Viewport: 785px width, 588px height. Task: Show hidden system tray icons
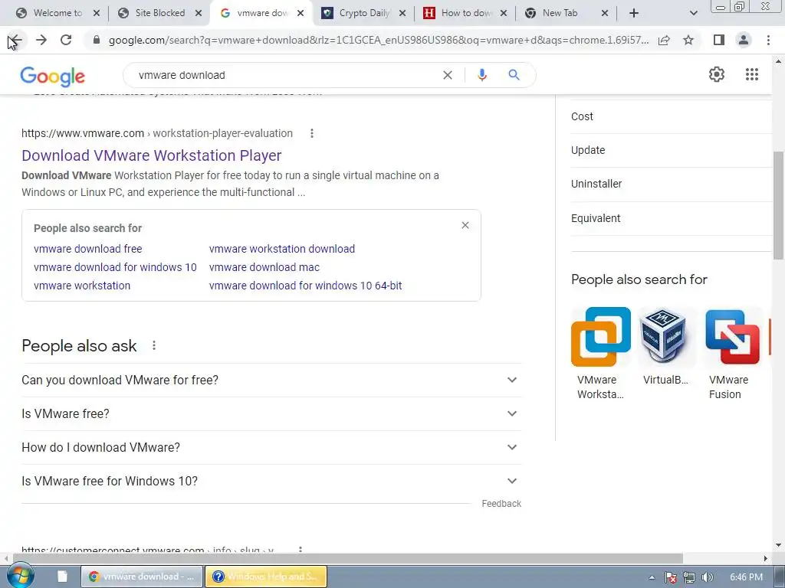[x=652, y=577]
